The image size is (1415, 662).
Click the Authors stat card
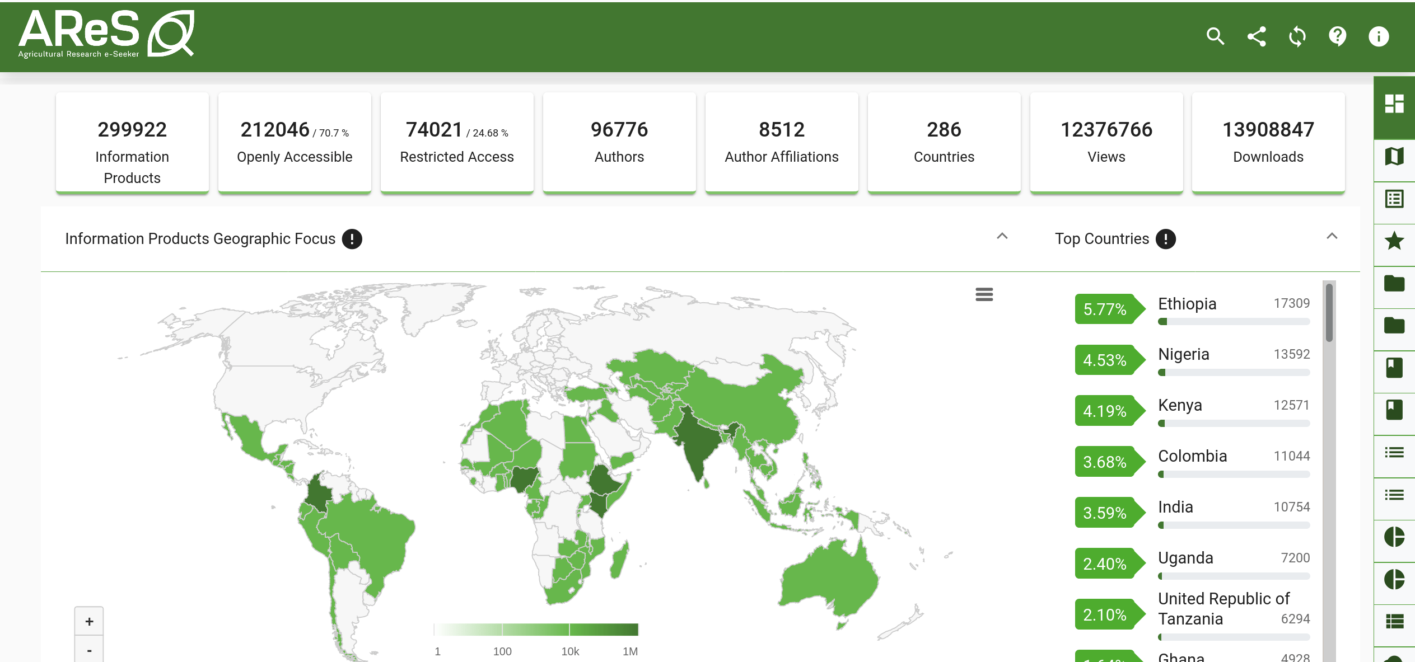(x=619, y=143)
